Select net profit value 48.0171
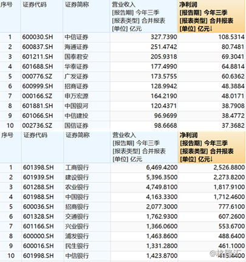The width and height of the screenshot is (246, 262). coord(233,96)
